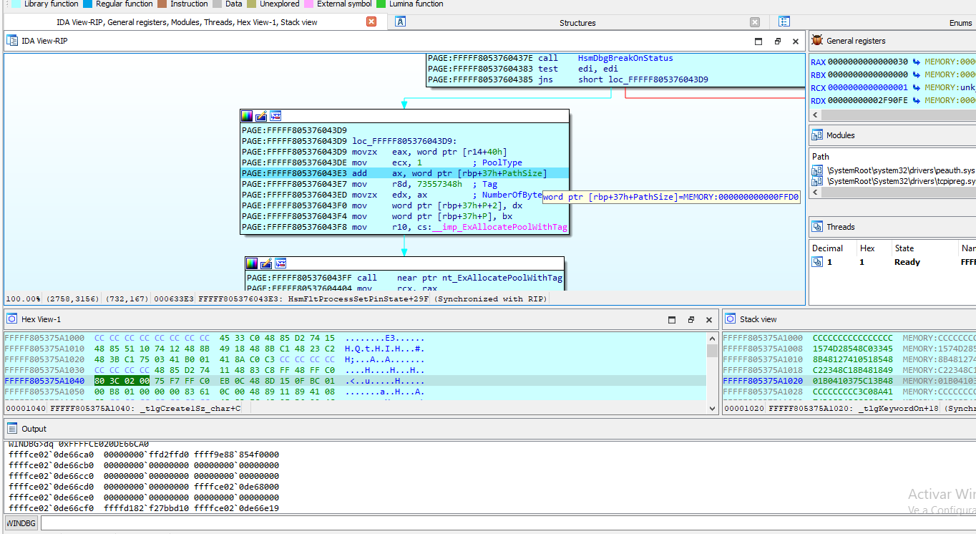Click RAX register value 0000000000000030
Viewport: 976px width, 534px height.
pyautogui.click(x=868, y=62)
